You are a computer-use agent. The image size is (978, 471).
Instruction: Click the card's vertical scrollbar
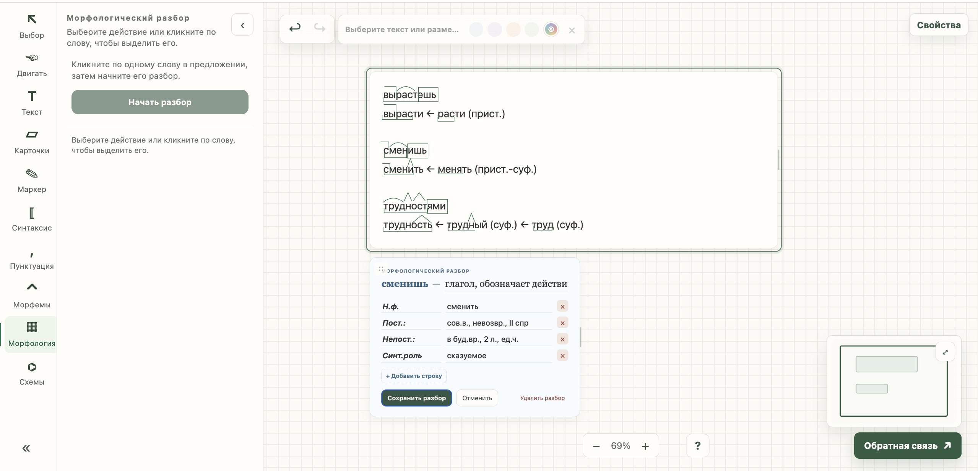click(778, 160)
